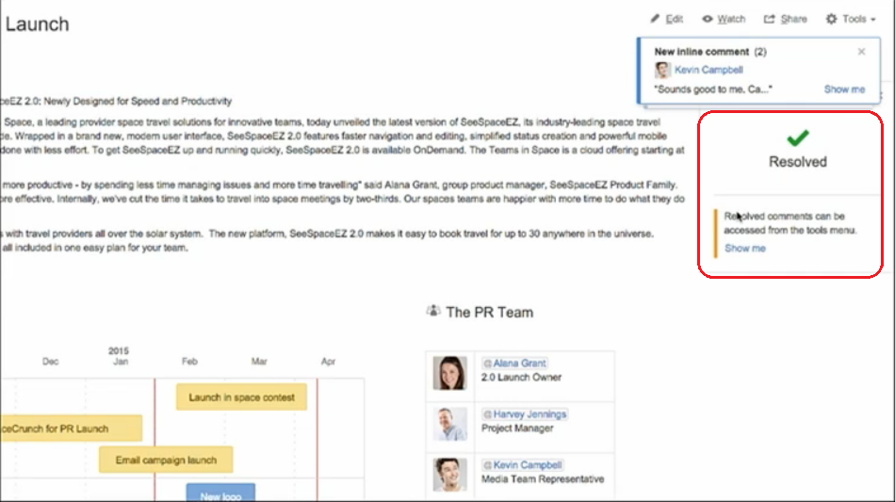This screenshot has height=502, width=895.
Task: Click Kevin Campbell's avatar in the notification
Action: pyautogui.click(x=662, y=70)
